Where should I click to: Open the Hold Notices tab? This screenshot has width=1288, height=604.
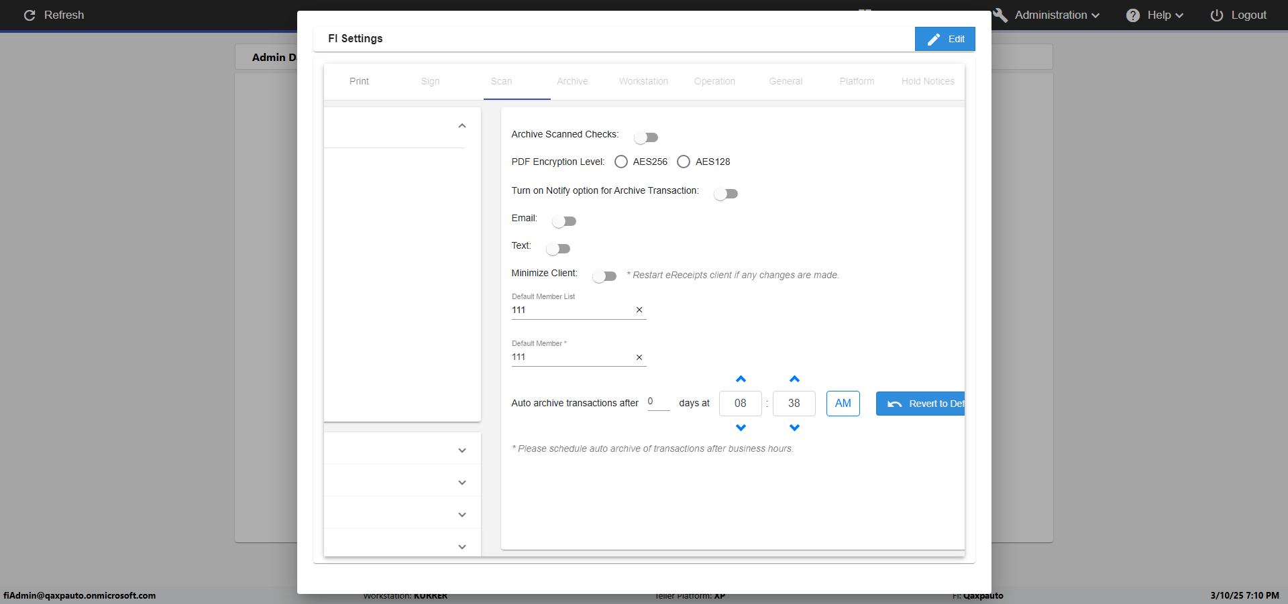pyautogui.click(x=927, y=81)
